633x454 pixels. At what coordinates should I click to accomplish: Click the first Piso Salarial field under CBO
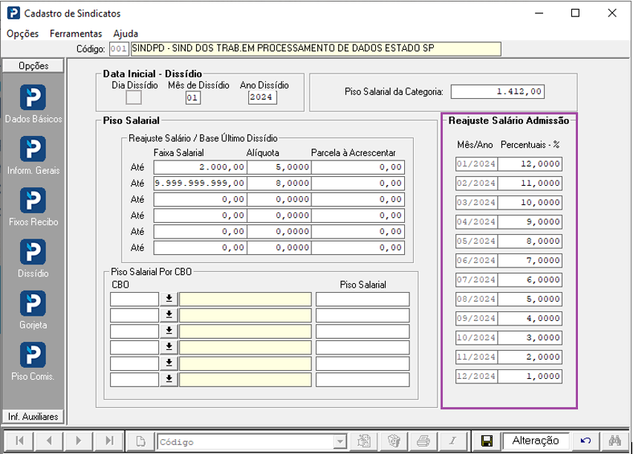363,299
